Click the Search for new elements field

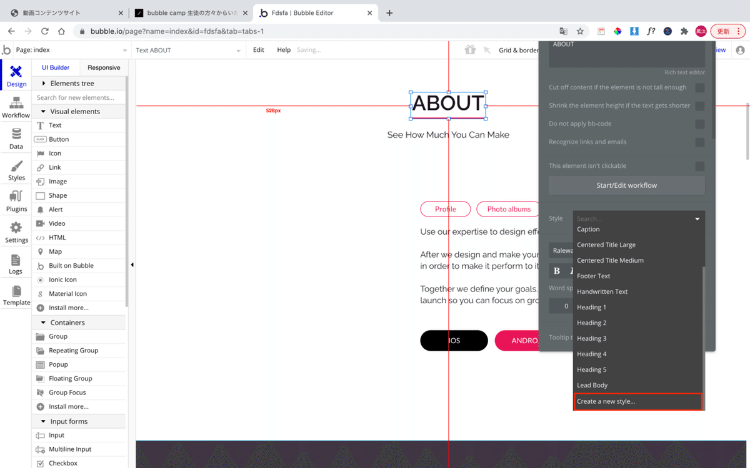[79, 97]
